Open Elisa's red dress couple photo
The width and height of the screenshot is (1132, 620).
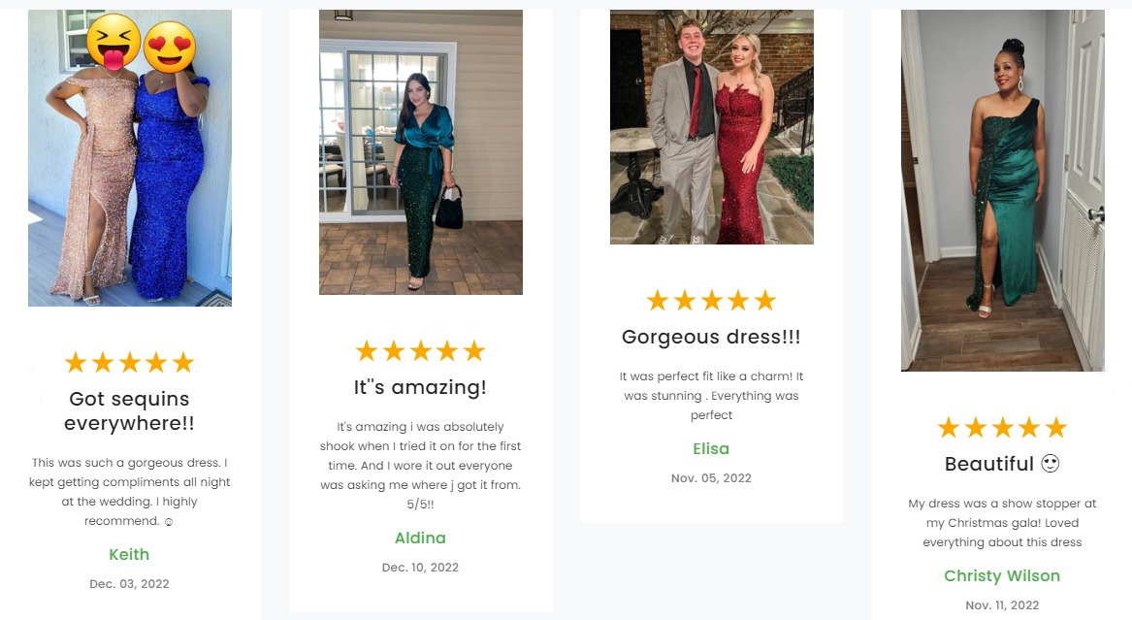tap(712, 127)
